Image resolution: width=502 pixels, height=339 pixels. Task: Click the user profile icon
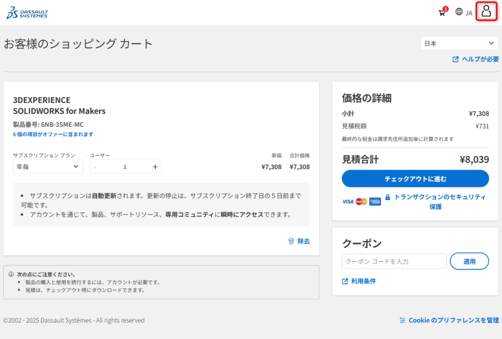[x=486, y=11]
